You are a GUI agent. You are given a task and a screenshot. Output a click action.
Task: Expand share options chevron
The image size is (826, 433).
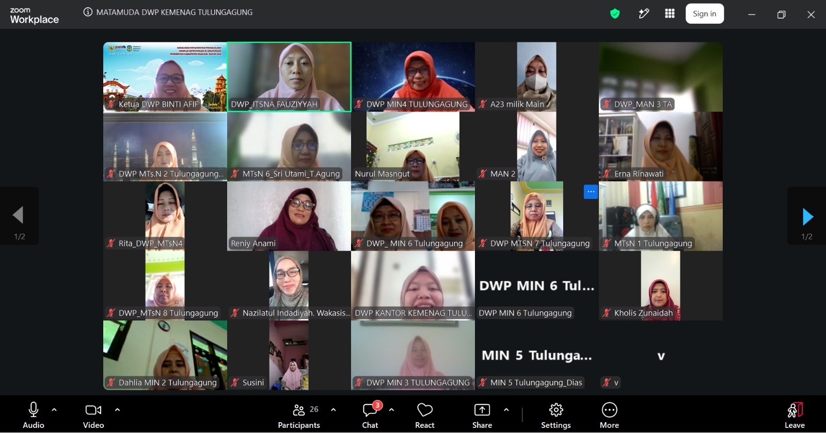(x=506, y=410)
